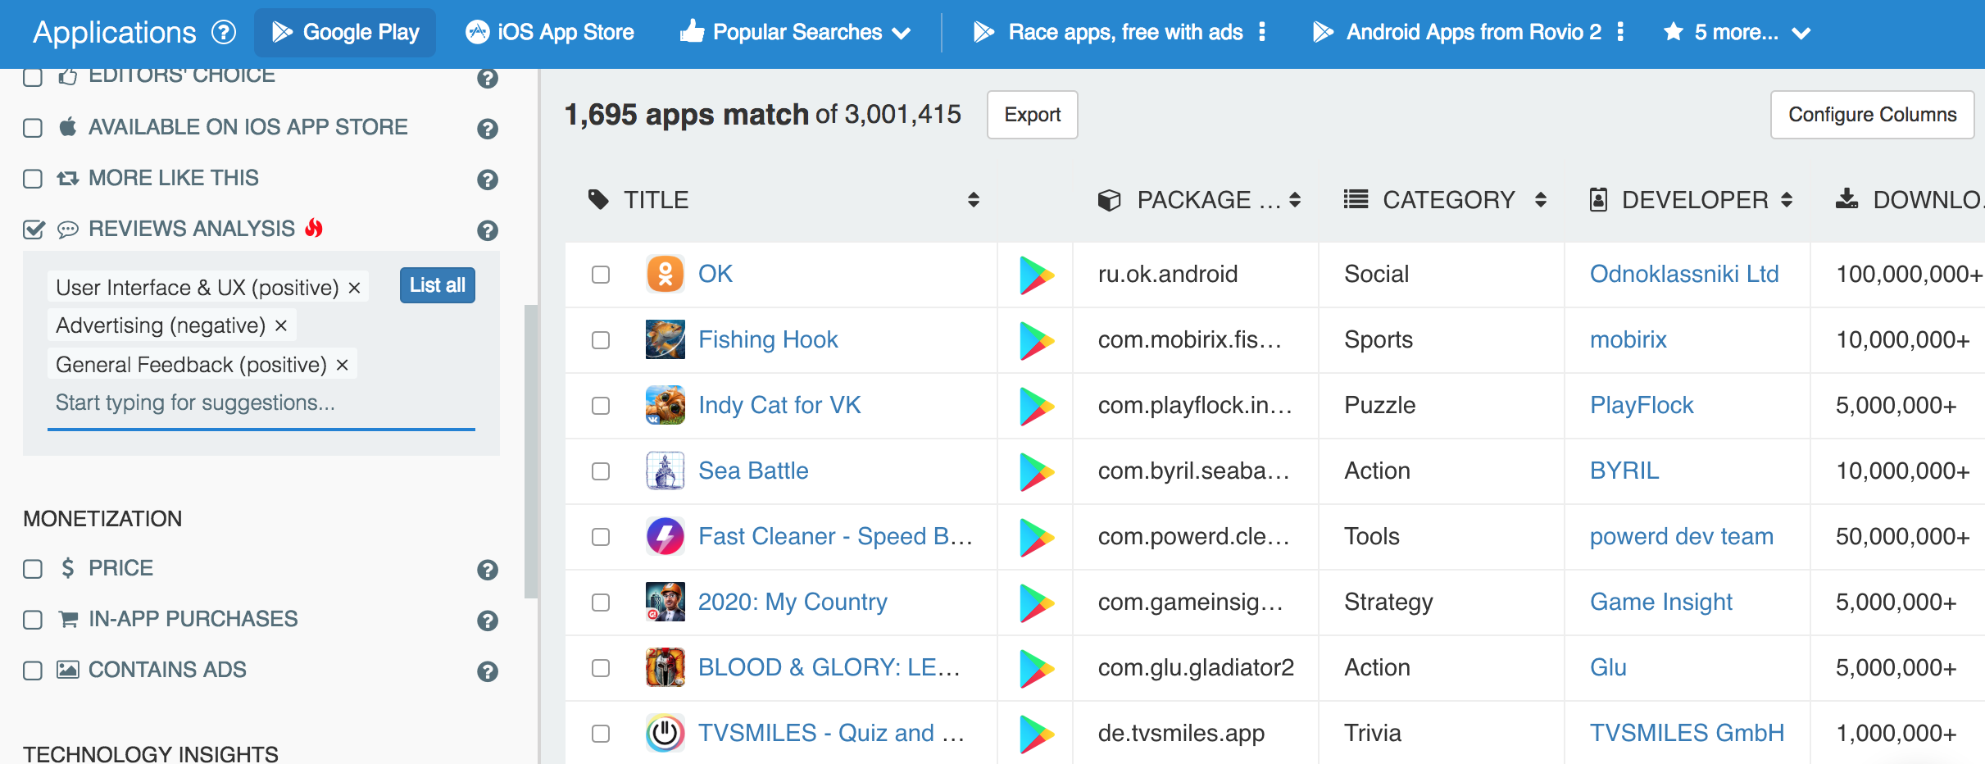Open Odnoklassniki Ltd developer link
Viewport: 1985px width, 764px height.
pos(1684,274)
